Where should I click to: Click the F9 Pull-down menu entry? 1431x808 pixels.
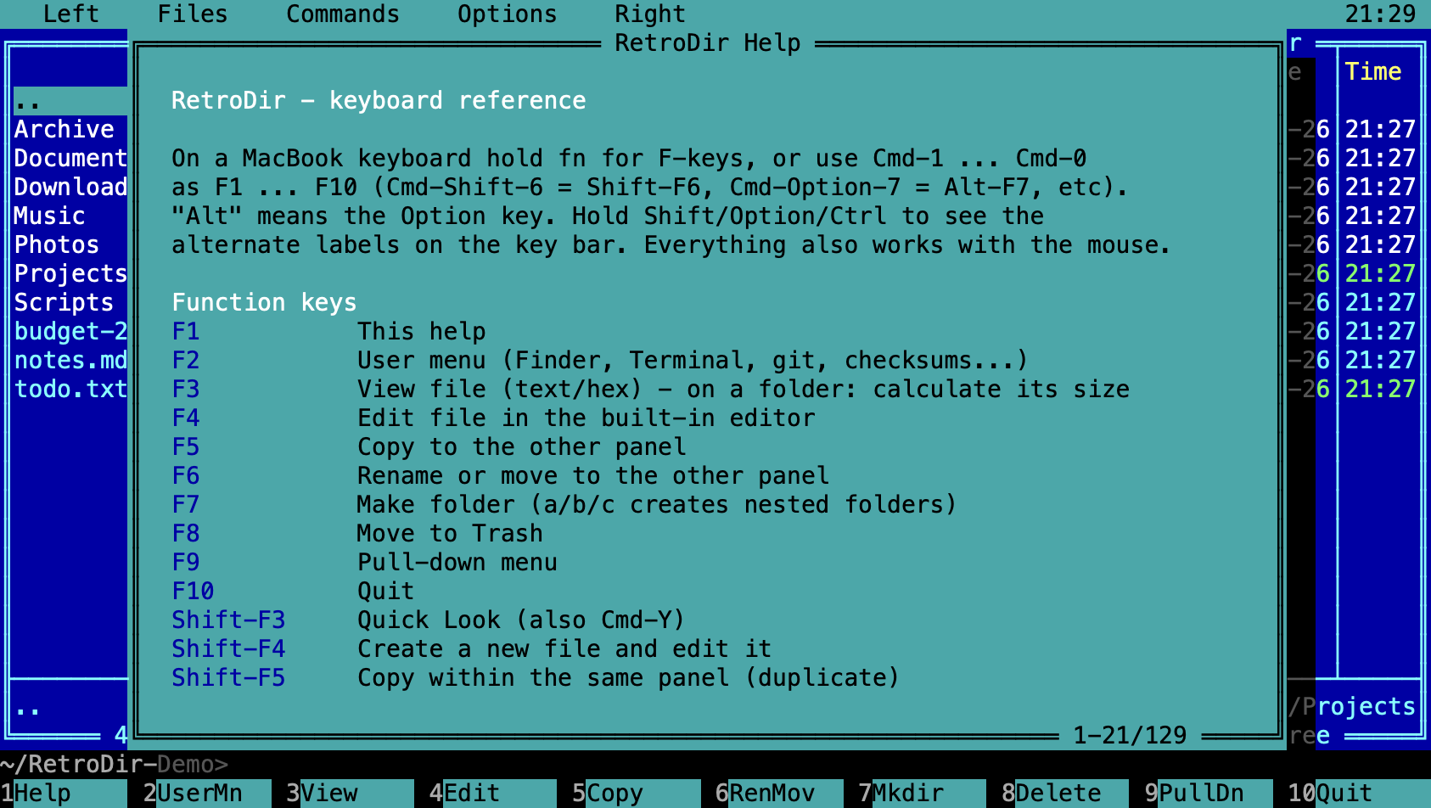point(364,563)
